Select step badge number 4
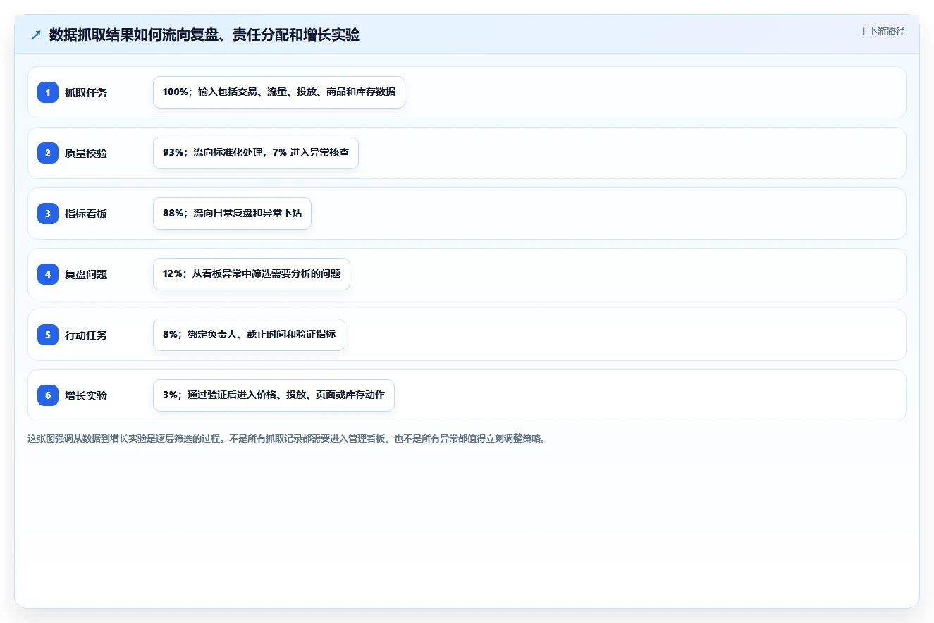 tap(48, 274)
